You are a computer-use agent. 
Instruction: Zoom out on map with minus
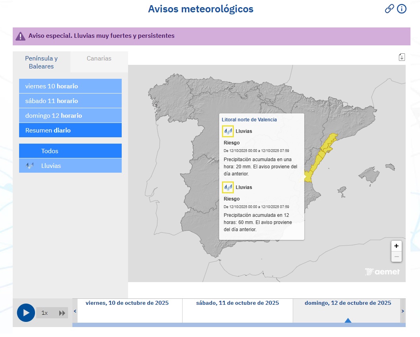click(x=396, y=257)
